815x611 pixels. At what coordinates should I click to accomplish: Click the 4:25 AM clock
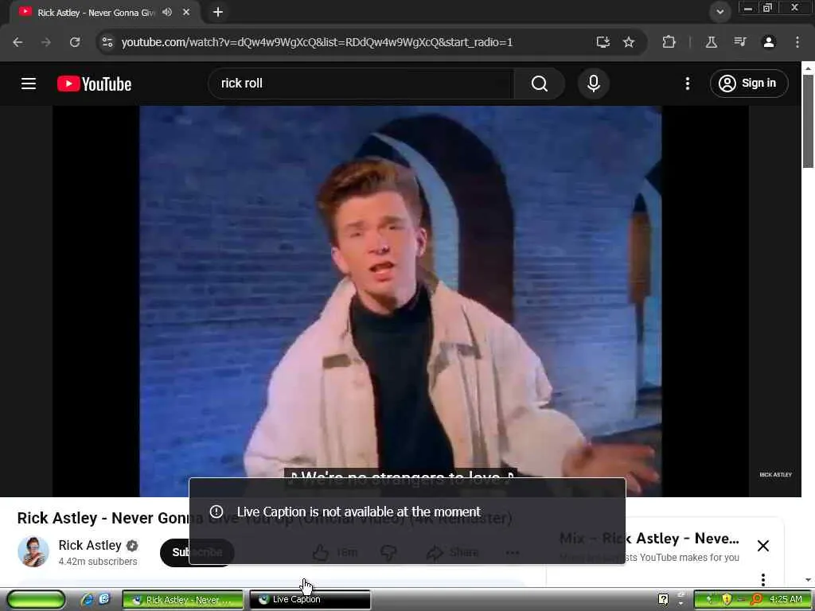pyautogui.click(x=786, y=600)
